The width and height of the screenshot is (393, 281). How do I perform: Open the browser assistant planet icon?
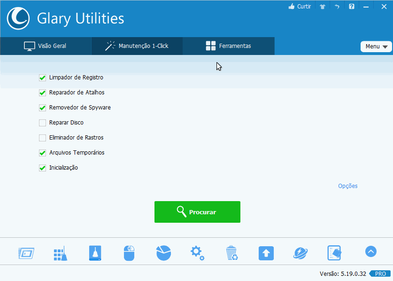click(300, 253)
